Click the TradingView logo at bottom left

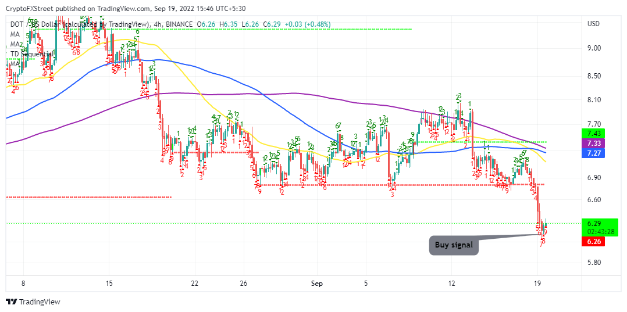[33, 302]
